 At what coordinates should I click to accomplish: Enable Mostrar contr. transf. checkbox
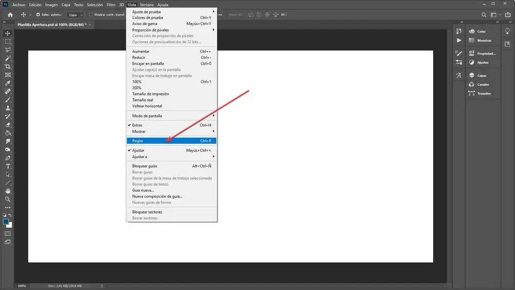91,14
